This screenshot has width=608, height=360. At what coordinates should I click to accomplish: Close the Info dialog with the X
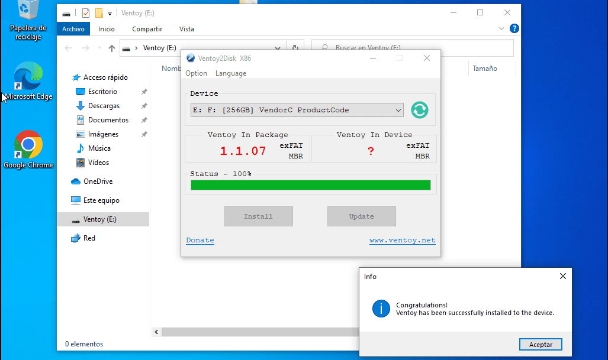(x=562, y=276)
